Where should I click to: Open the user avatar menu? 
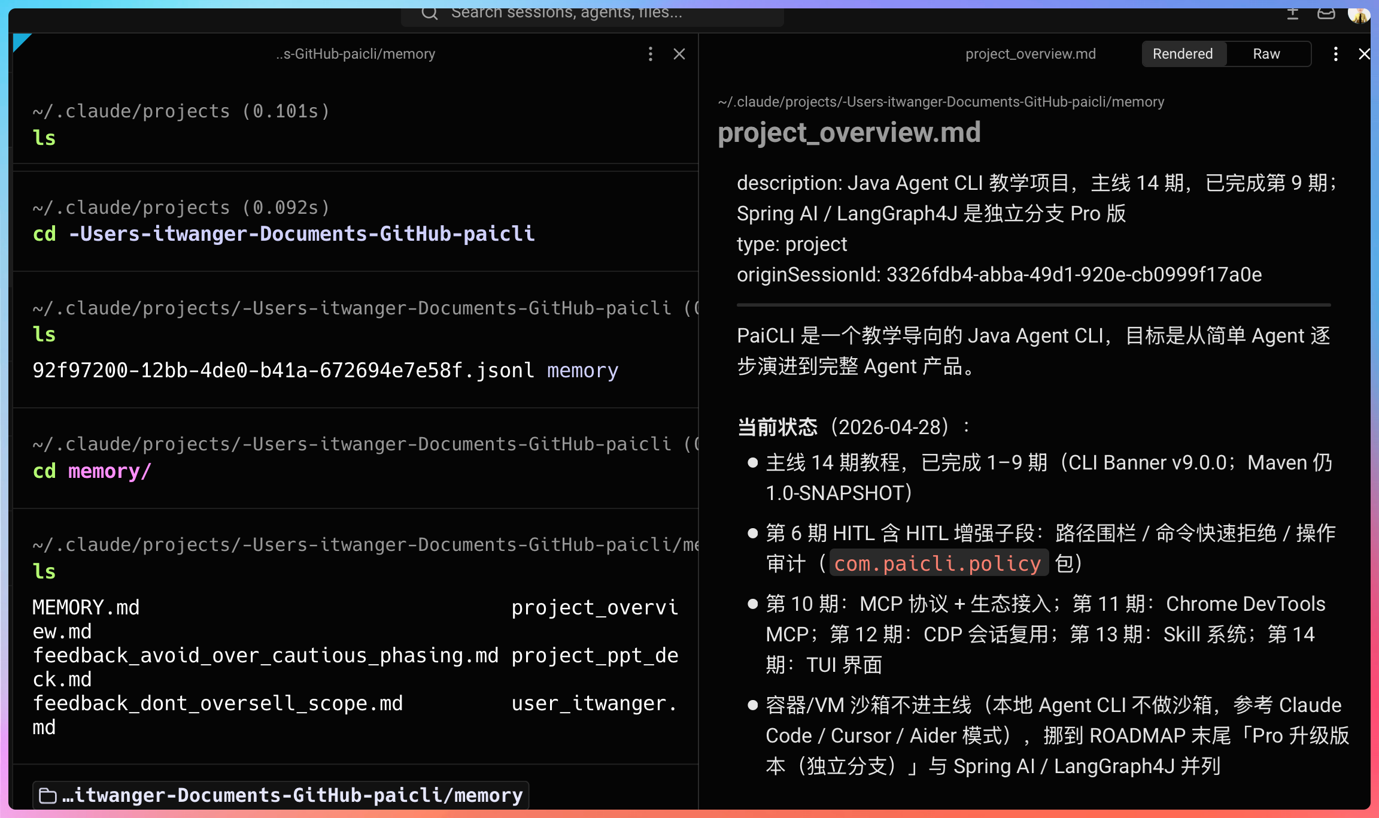pyautogui.click(x=1359, y=14)
